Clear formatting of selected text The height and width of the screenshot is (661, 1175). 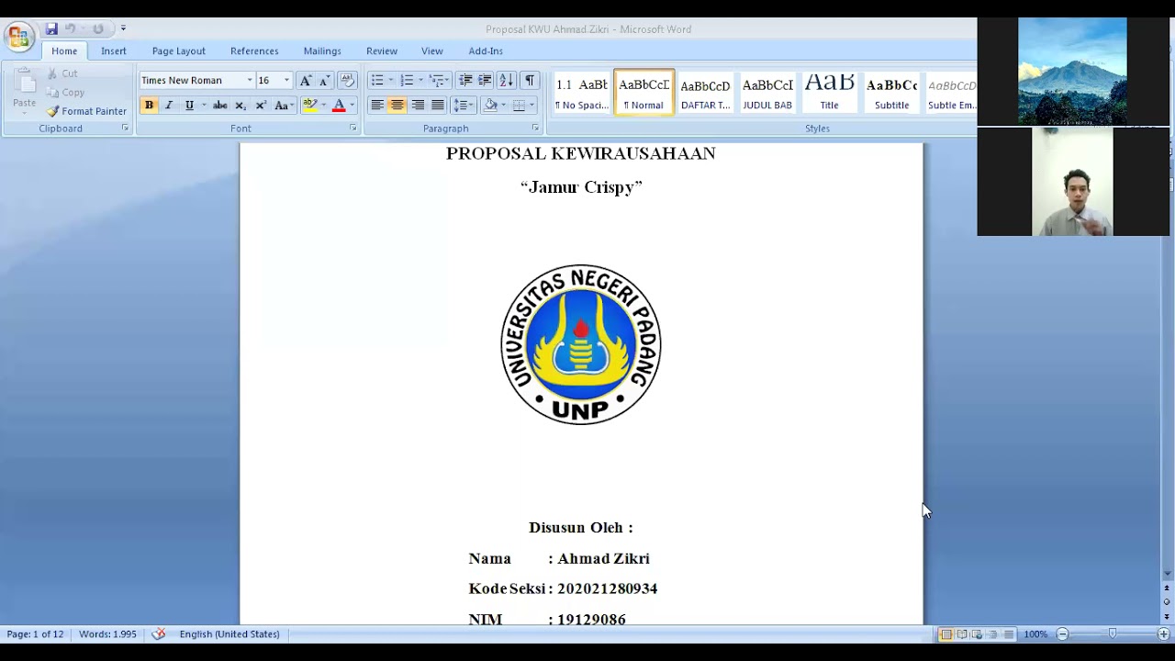(x=347, y=80)
